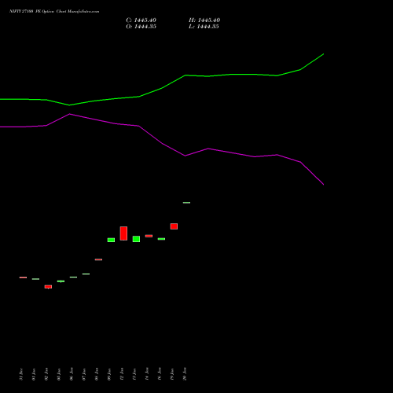Viewport: 393px width, 393px height.
Task: Click the low value L: 1444.35
Action: pyautogui.click(x=204, y=27)
